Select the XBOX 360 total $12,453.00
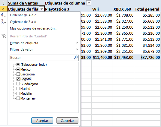 click(x=123, y=57)
